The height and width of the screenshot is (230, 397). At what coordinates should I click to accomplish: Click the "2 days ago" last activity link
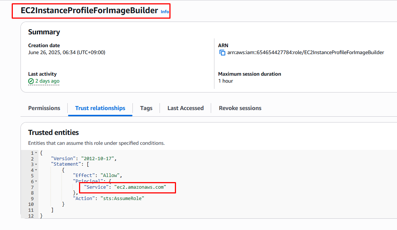tap(47, 81)
